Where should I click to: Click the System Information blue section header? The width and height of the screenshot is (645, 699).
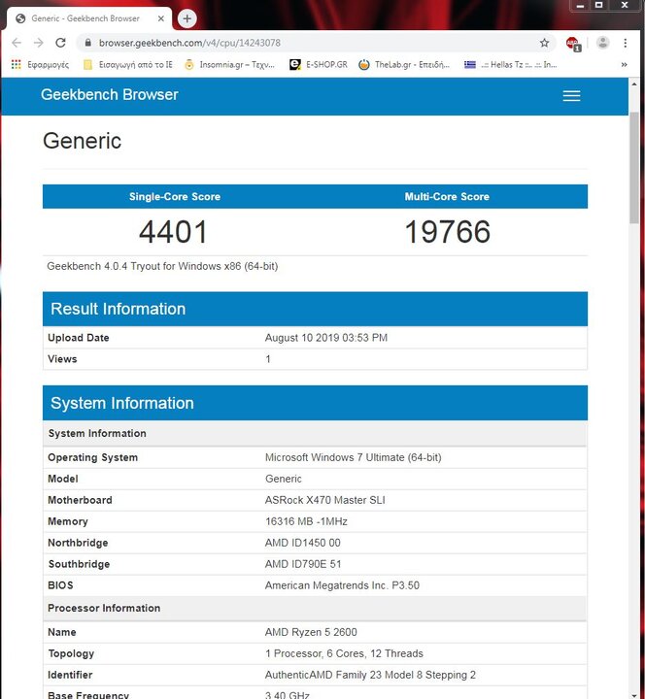pyautogui.click(x=315, y=403)
